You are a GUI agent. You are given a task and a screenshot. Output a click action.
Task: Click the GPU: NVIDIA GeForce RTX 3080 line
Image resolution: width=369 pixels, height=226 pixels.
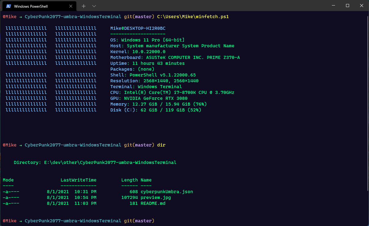[149, 98]
